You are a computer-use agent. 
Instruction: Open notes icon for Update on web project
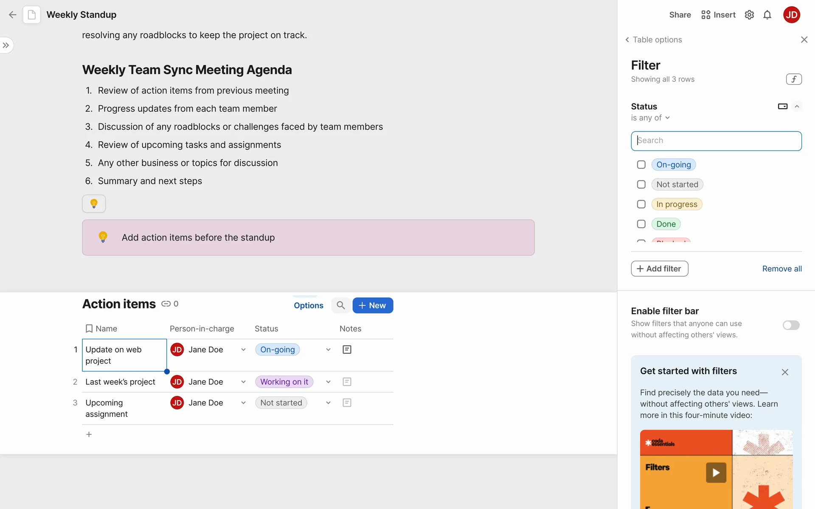pyautogui.click(x=347, y=350)
